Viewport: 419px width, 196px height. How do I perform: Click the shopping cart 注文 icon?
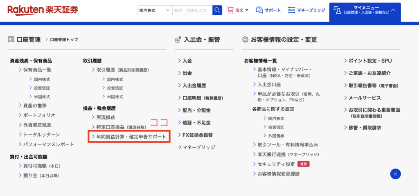pyautogui.click(x=230, y=10)
